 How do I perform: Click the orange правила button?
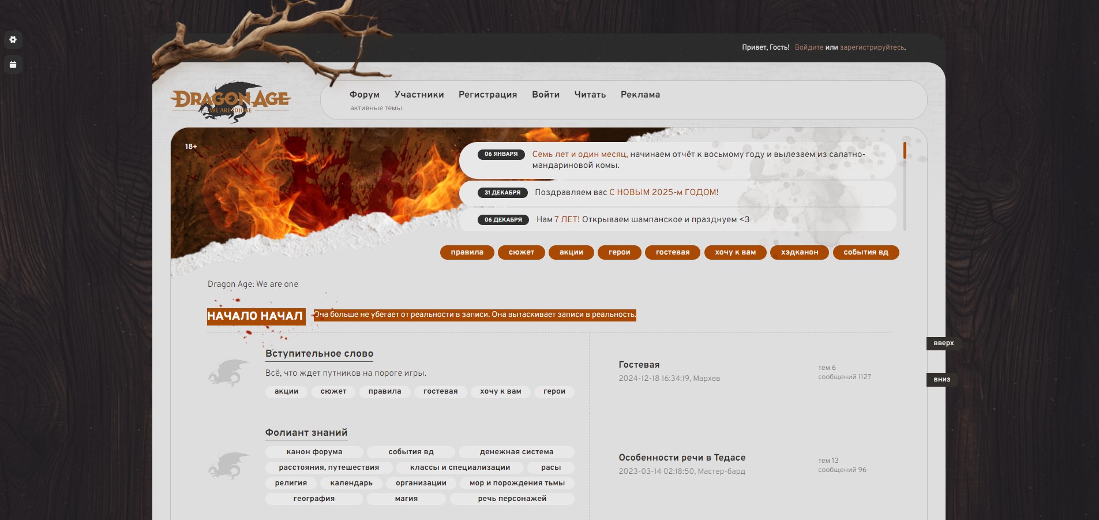(467, 252)
